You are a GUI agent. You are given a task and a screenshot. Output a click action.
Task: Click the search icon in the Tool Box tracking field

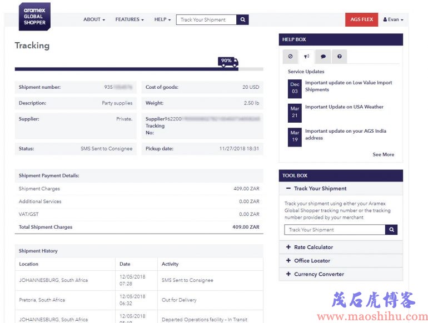pyautogui.click(x=391, y=230)
